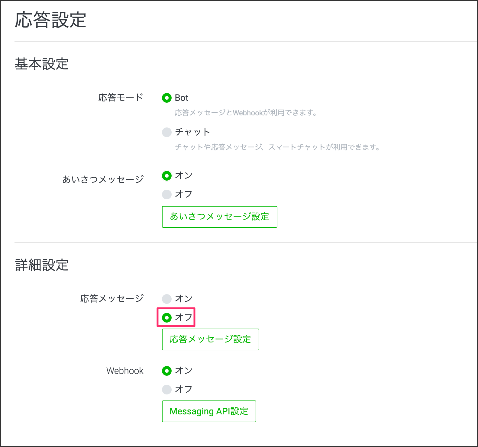
Task: Click the Bot description mentioning Webhookが利用できます
Action: coord(246,113)
